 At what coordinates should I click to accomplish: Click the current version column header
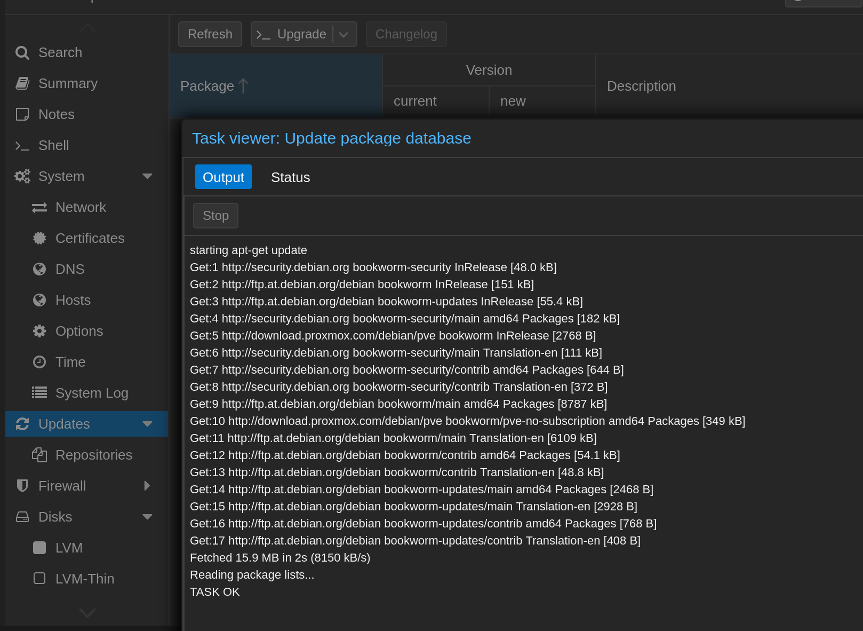[436, 101]
